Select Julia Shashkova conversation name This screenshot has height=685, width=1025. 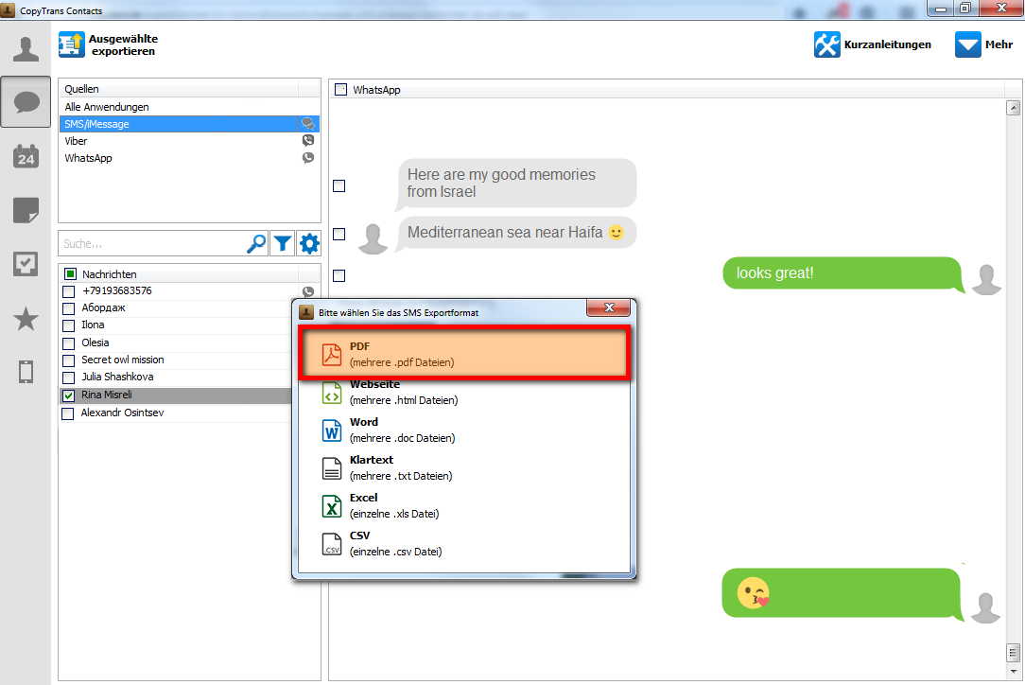pyautogui.click(x=117, y=377)
